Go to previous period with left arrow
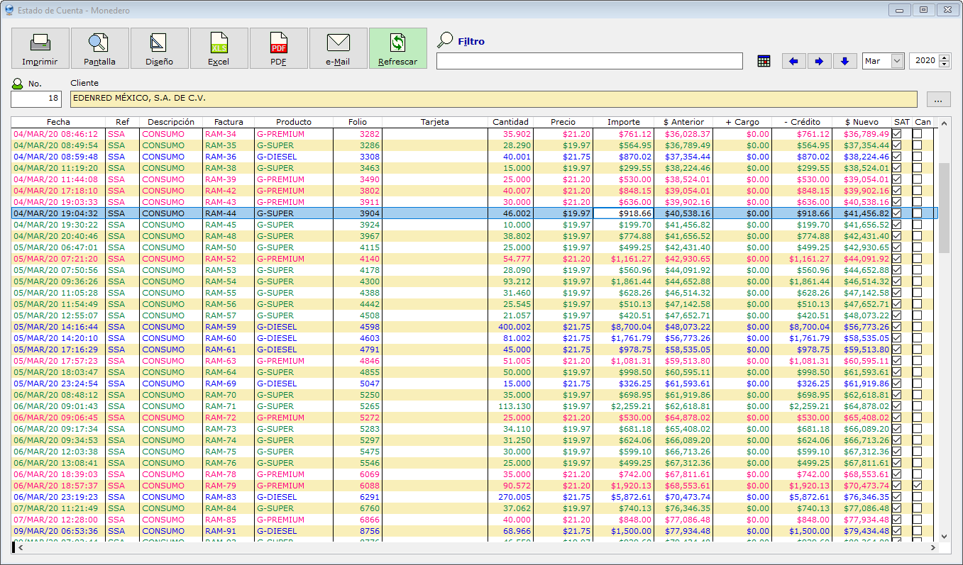Viewport: 963px width, 565px height. [x=793, y=61]
